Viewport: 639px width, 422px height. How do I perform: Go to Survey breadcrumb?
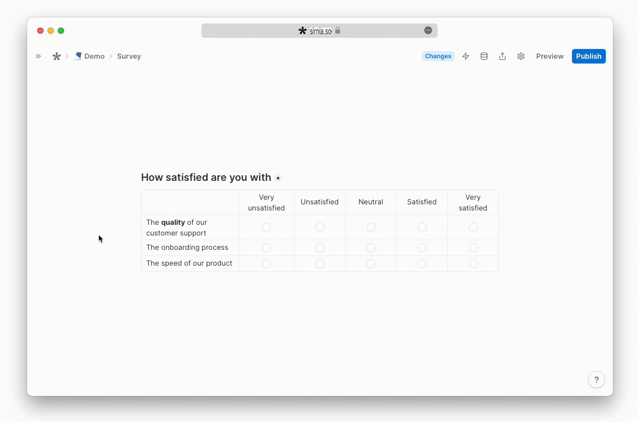(x=129, y=56)
